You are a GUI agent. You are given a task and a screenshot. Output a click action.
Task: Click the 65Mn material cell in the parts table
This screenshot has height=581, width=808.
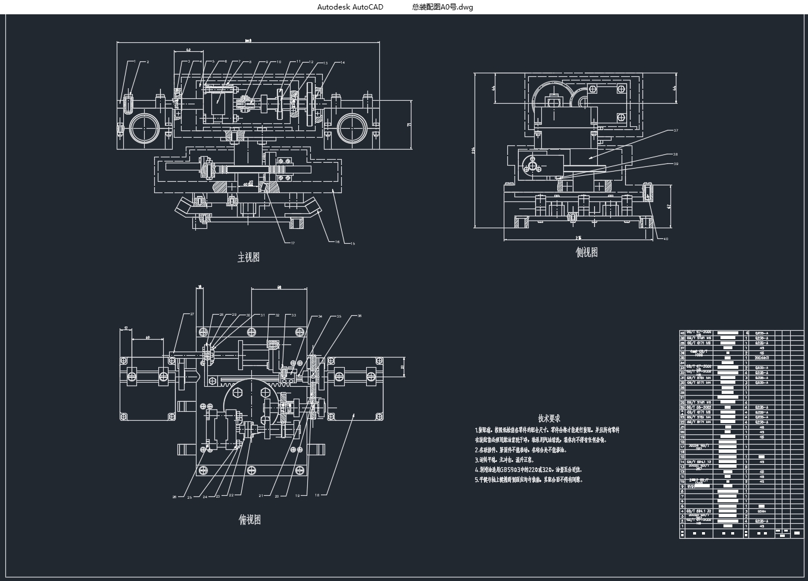point(762,511)
